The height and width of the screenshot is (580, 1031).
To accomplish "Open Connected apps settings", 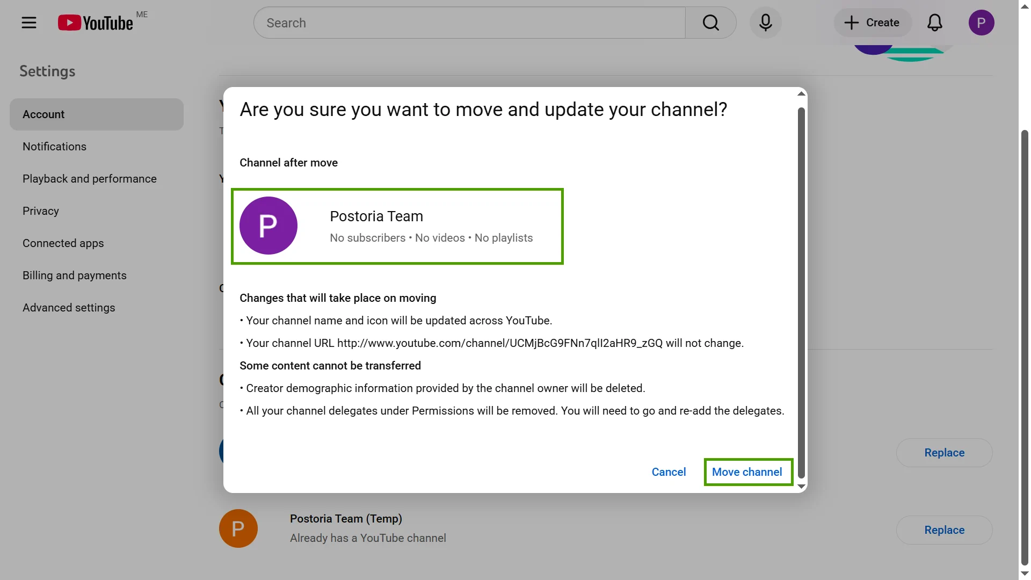I will [x=63, y=243].
